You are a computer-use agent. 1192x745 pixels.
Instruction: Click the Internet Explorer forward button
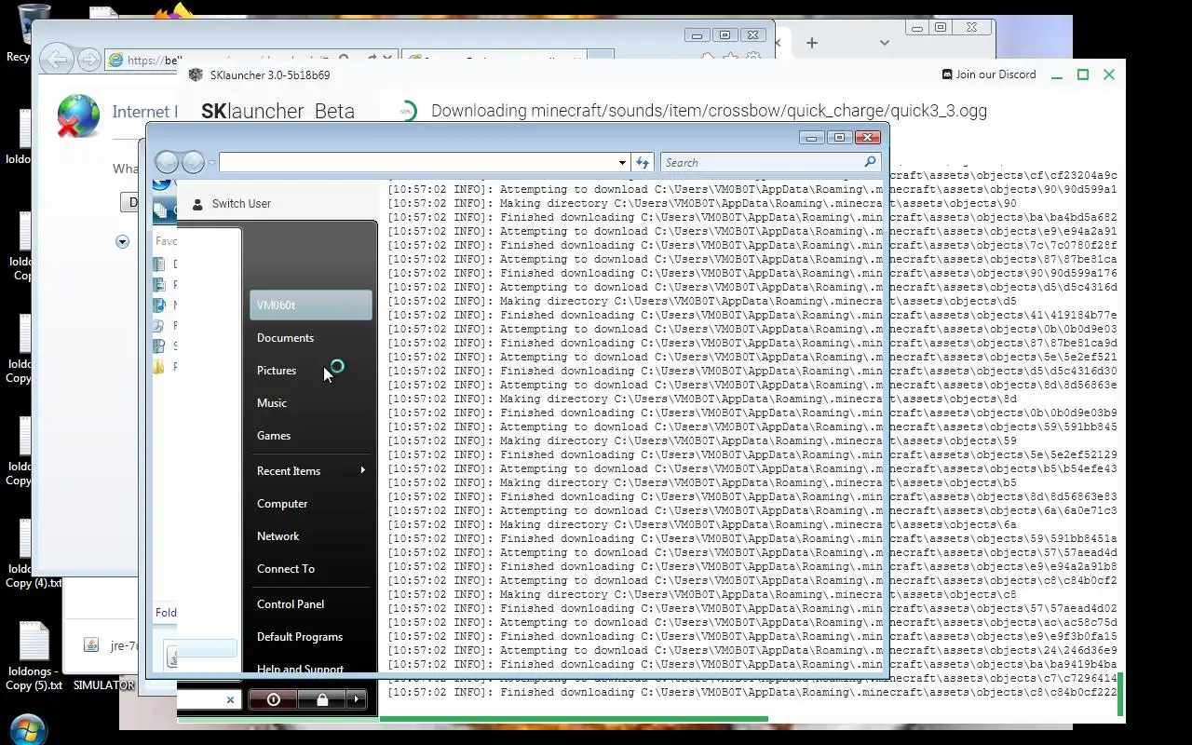pyautogui.click(x=88, y=61)
